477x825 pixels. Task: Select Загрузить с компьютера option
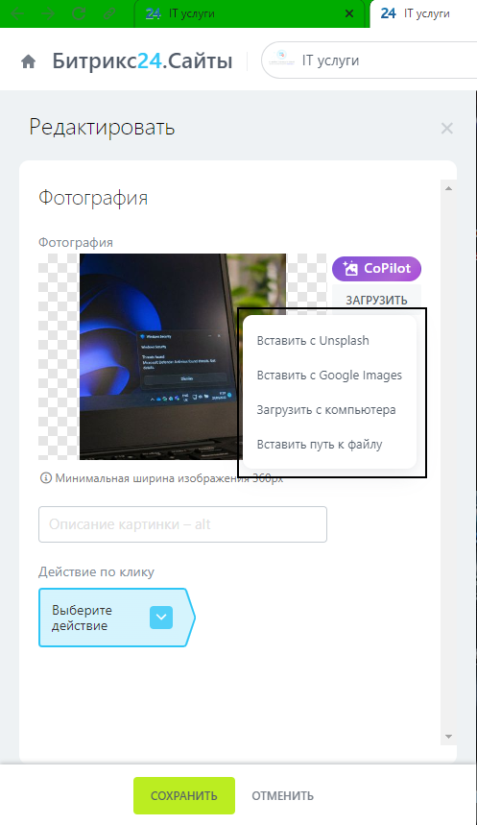click(x=326, y=410)
